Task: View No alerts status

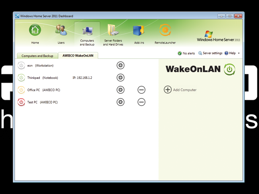Action: click(x=189, y=53)
